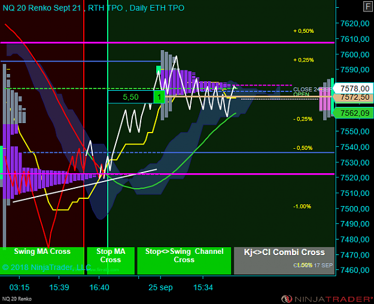
Task: Click the 7620,00 price axis label
Action: 355,23
